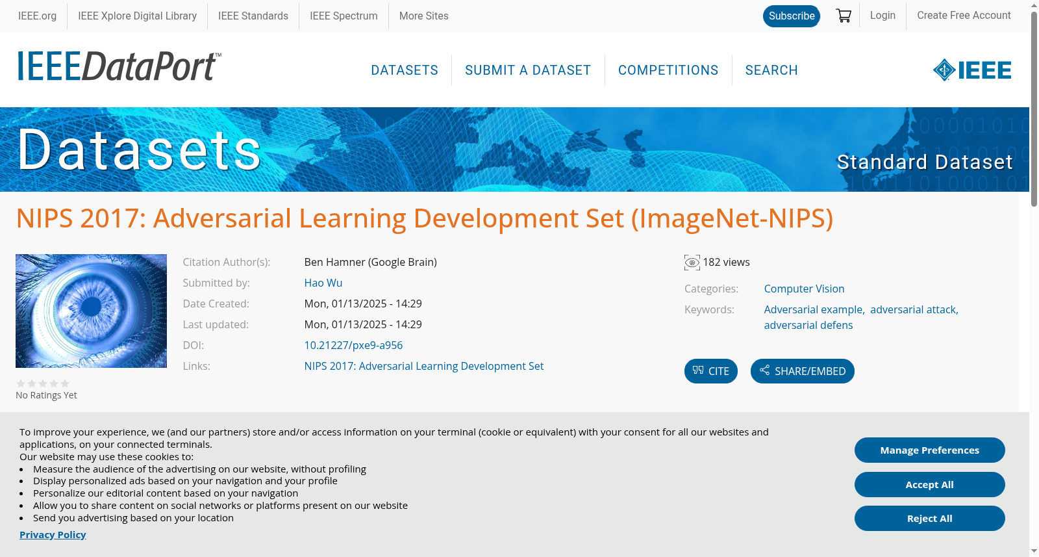This screenshot has width=1039, height=557.
Task: Open the SEARCH menu item
Action: coord(771,70)
